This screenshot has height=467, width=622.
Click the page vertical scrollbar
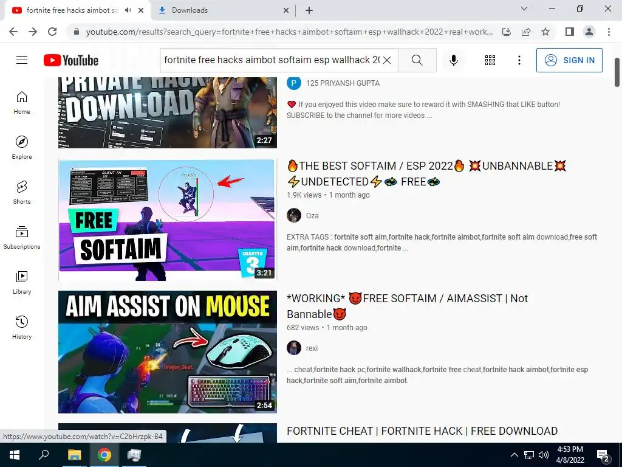617,72
